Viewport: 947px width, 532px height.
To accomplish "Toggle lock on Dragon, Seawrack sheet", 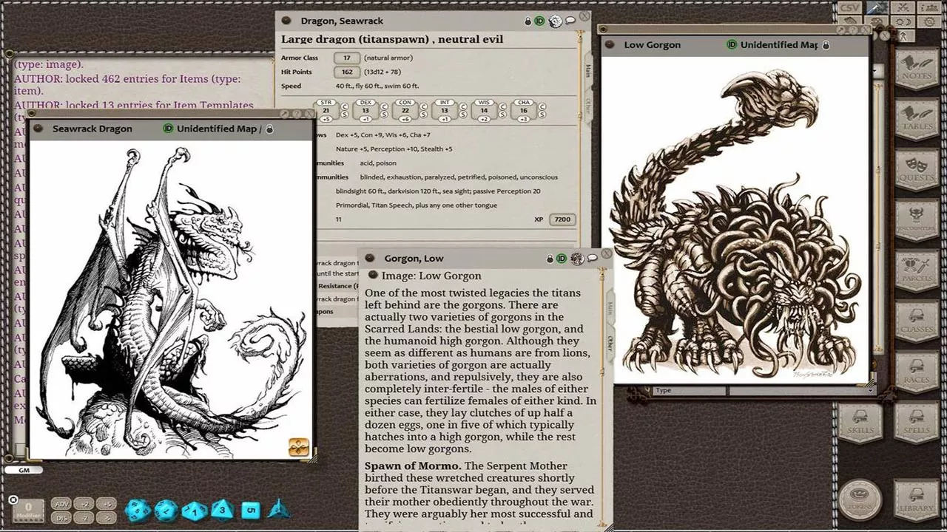I will click(528, 21).
